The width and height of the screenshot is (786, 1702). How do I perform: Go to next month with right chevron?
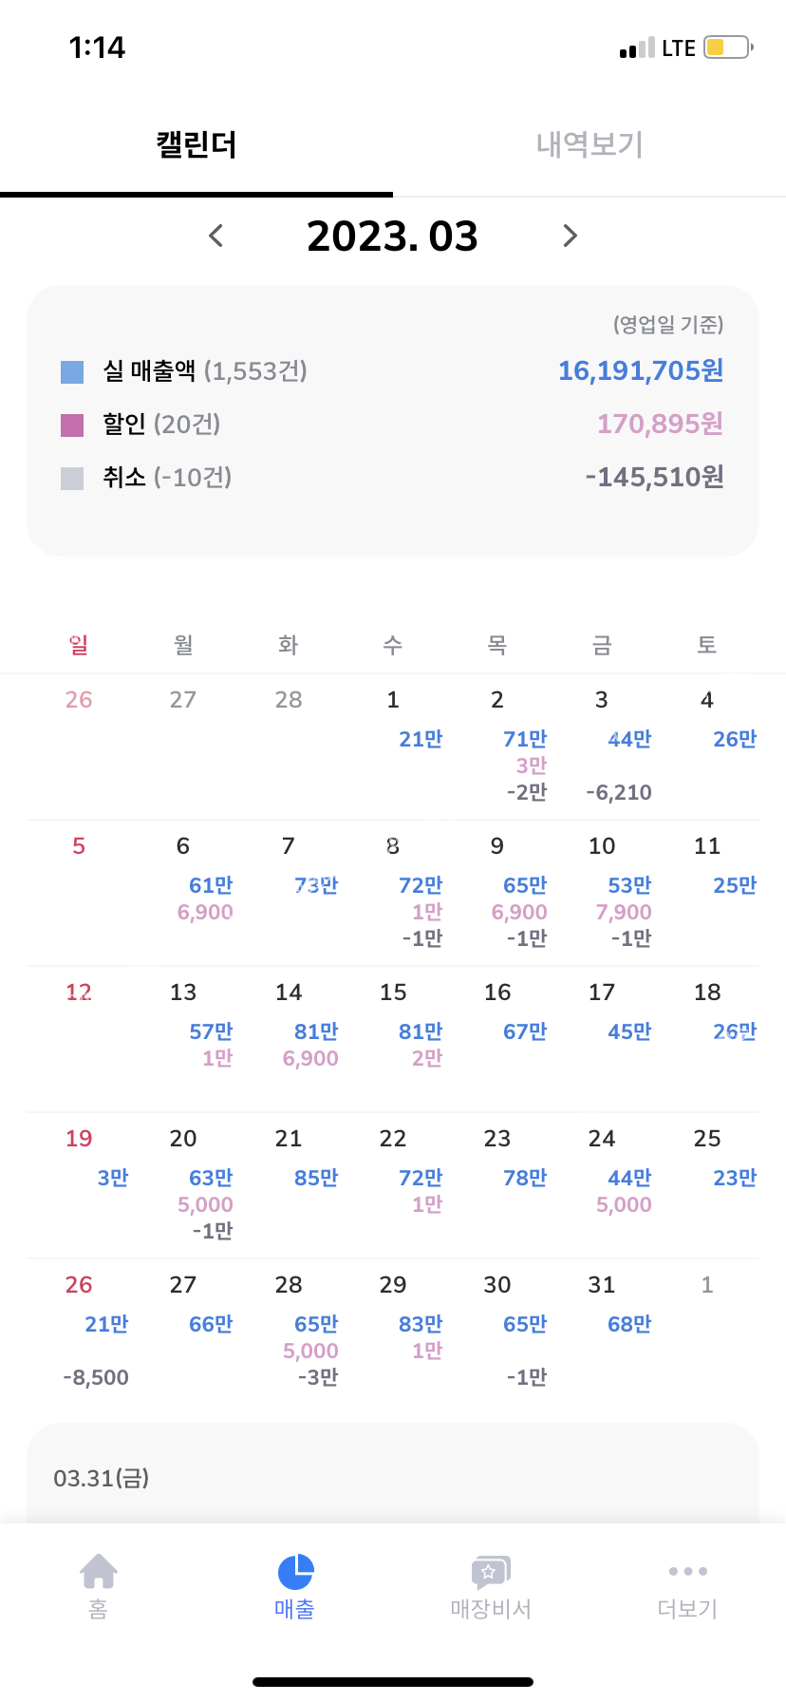pyautogui.click(x=570, y=236)
